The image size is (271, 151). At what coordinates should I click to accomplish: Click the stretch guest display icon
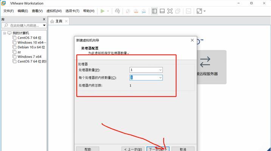click(x=199, y=11)
